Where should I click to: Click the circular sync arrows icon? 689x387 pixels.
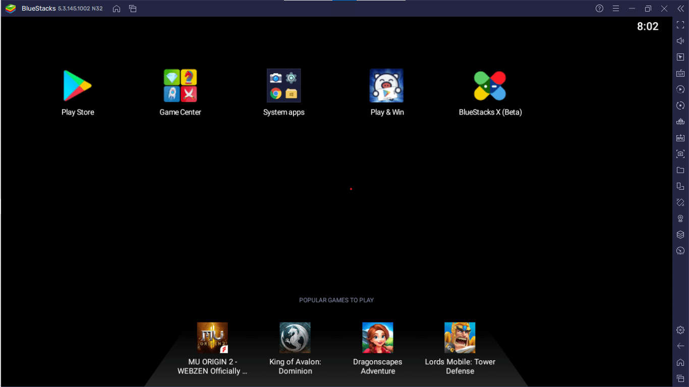[680, 105]
